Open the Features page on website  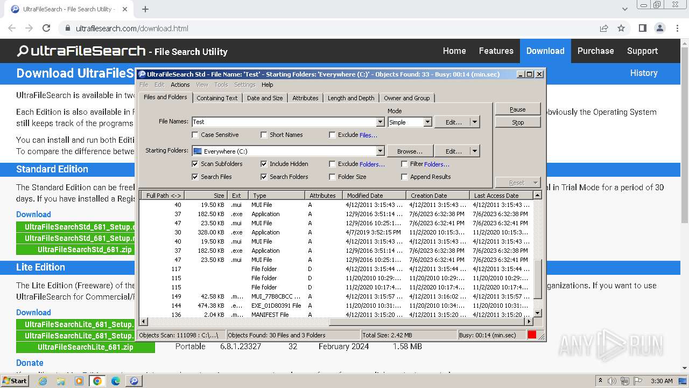point(496,51)
